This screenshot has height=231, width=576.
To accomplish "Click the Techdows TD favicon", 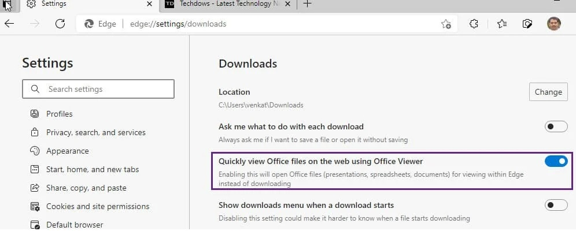I will point(169,4).
